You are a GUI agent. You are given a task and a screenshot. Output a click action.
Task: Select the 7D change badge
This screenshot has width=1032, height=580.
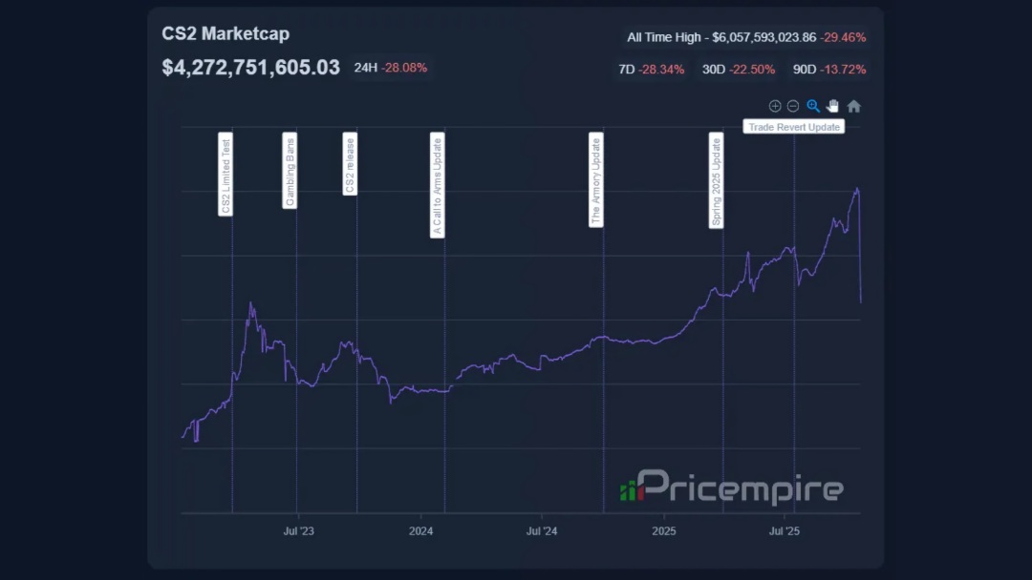point(652,70)
